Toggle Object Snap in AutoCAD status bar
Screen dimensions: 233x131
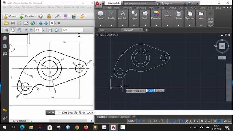click(x=175, y=121)
